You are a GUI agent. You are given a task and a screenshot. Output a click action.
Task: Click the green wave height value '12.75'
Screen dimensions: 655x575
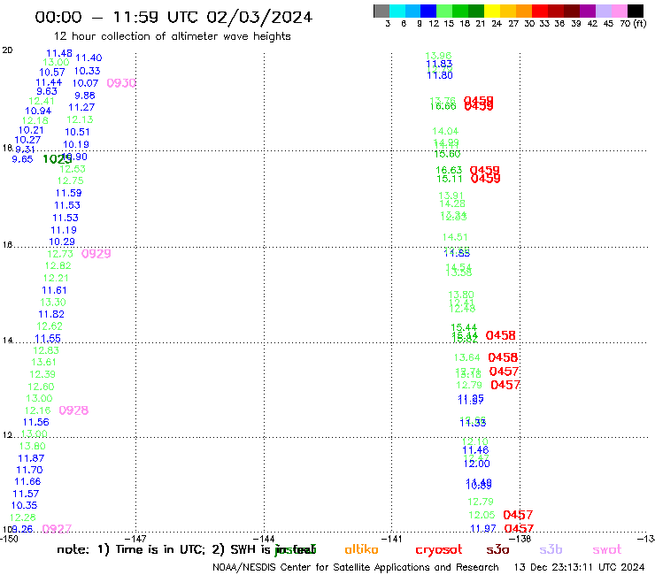pos(70,180)
